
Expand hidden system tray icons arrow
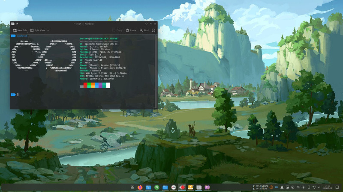click(x=319, y=187)
